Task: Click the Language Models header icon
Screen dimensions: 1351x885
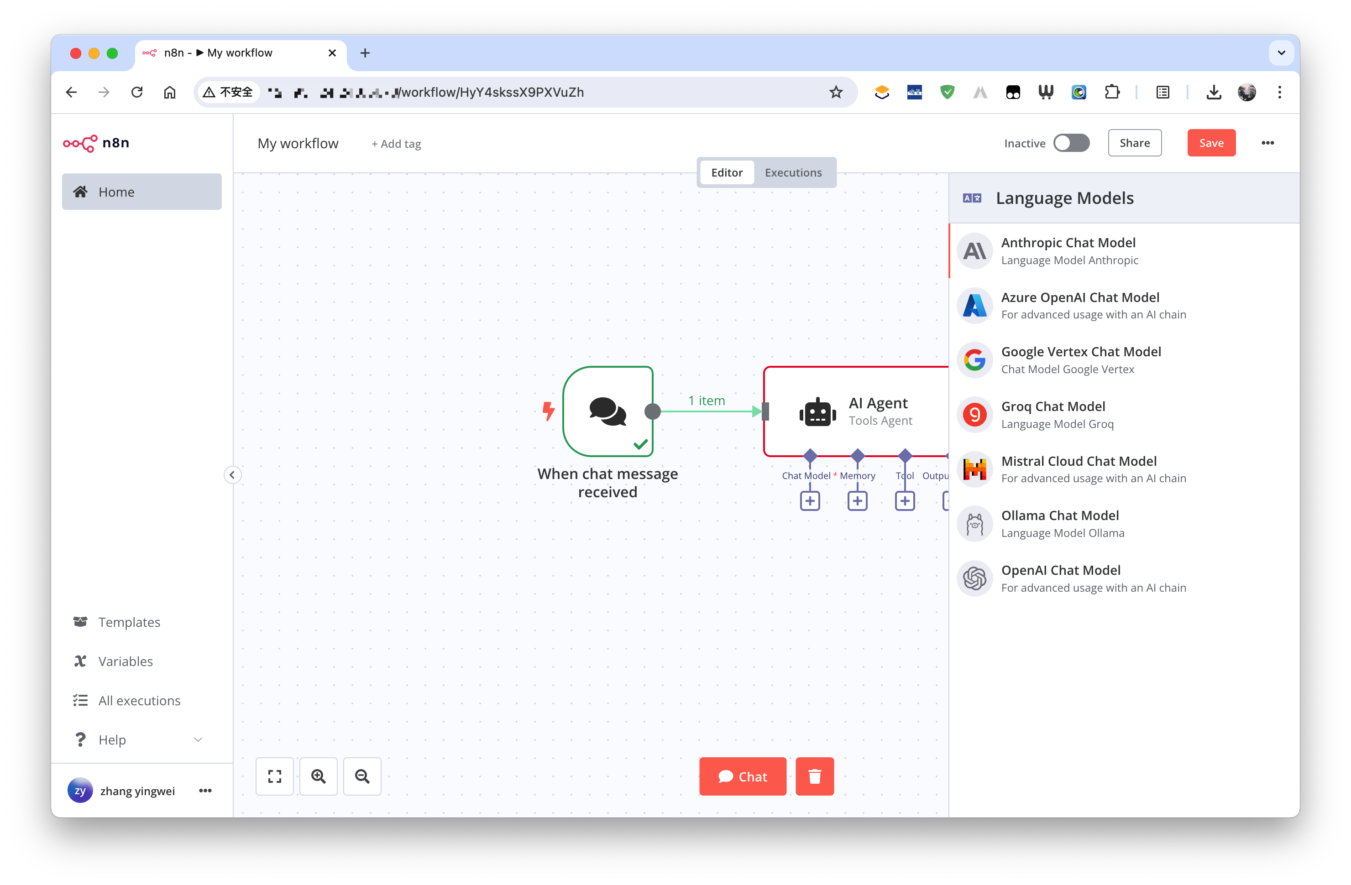Action: [972, 198]
